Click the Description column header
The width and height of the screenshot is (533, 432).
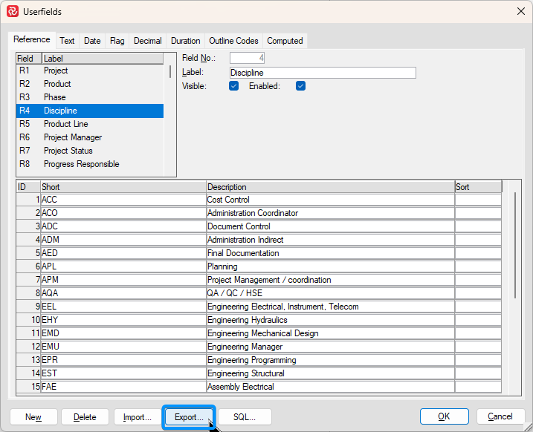330,187
